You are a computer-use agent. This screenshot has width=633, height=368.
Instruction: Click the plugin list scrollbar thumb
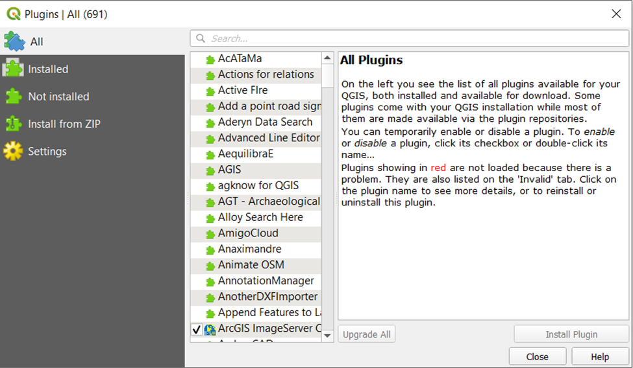[x=327, y=76]
